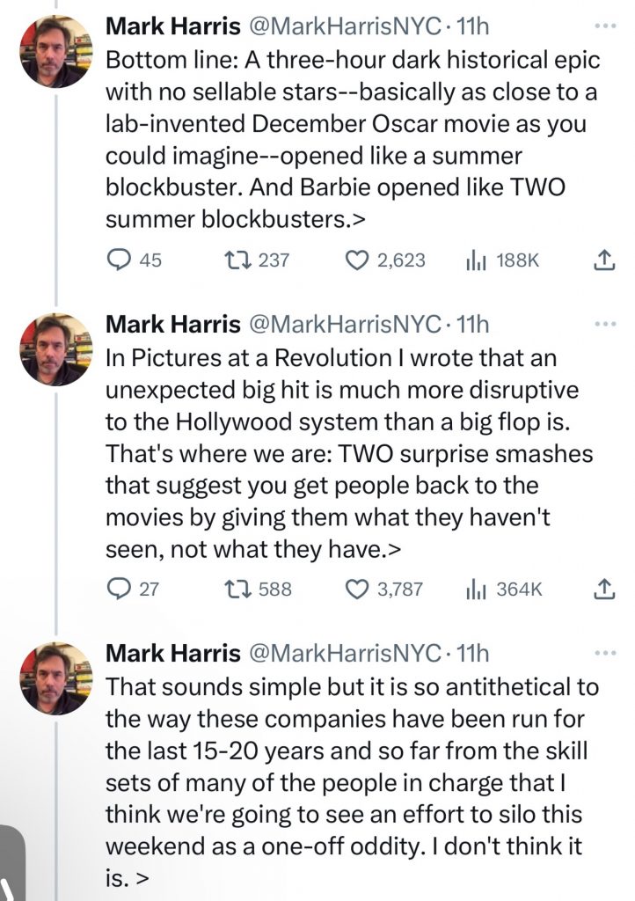Viewport: 635px width, 901px height.
Task: Reply to the Pictures at a Revolution tweet
Action: (118, 589)
